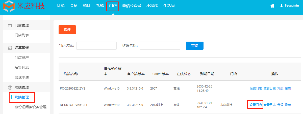Open 门店列表 in the sidebar
Screen dimensions: 303x114
tap(22, 35)
